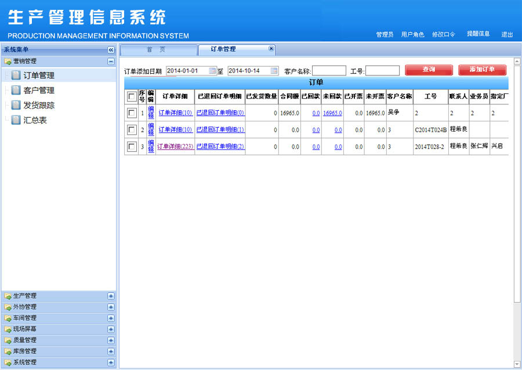This screenshot has width=522, height=370.
Task: Open 修改口令 in the top menu
Action: click(x=443, y=35)
